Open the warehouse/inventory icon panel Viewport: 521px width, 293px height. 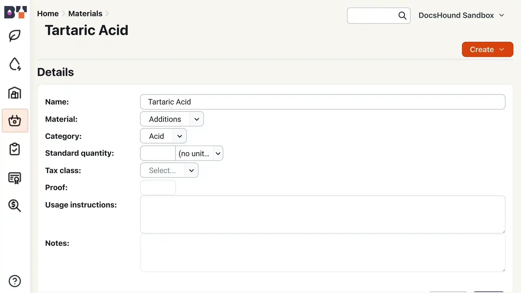pyautogui.click(x=15, y=93)
